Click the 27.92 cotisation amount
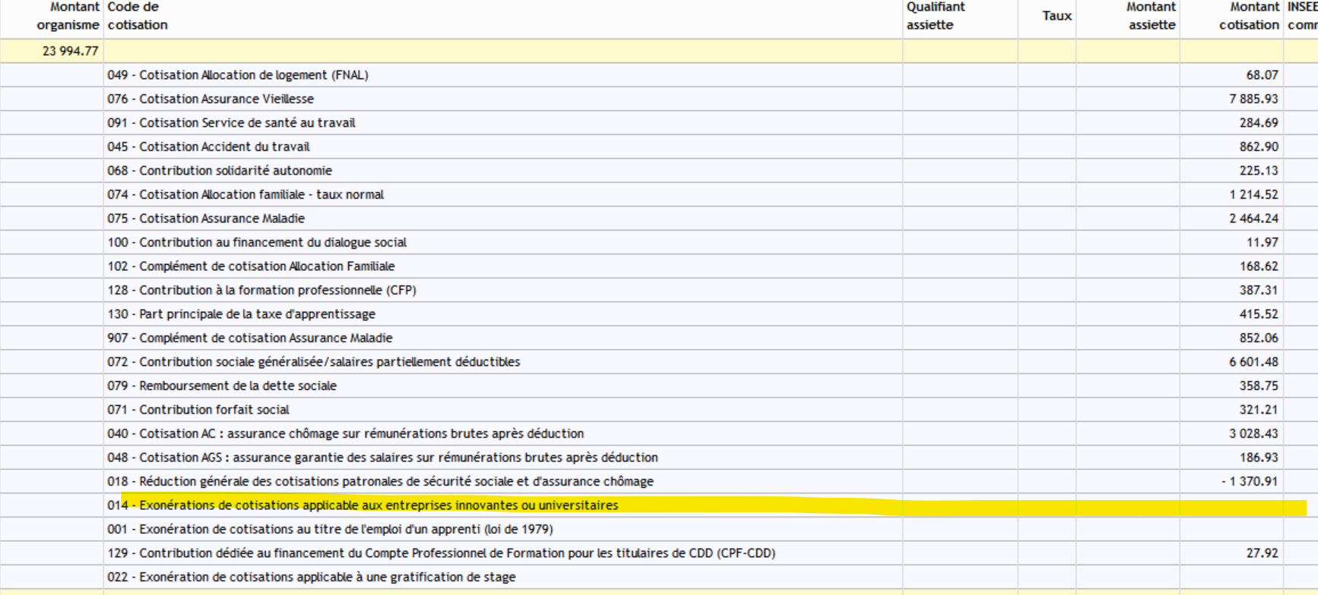The height and width of the screenshot is (595, 1318). pyautogui.click(x=1262, y=553)
